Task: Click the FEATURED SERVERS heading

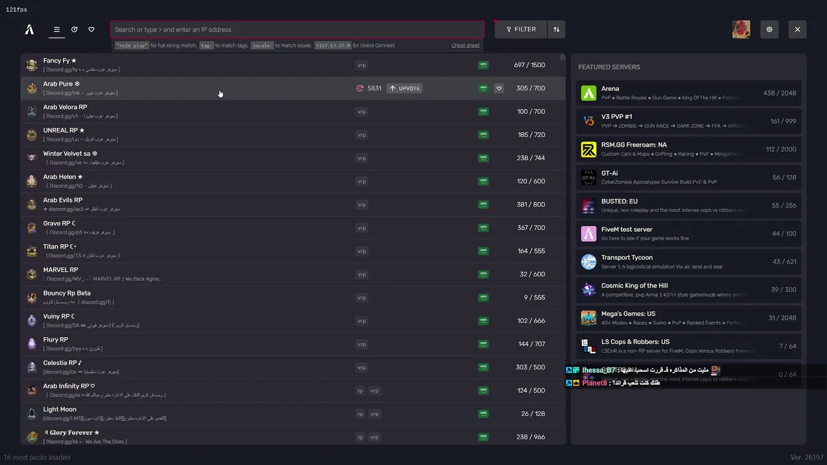Action: click(609, 67)
